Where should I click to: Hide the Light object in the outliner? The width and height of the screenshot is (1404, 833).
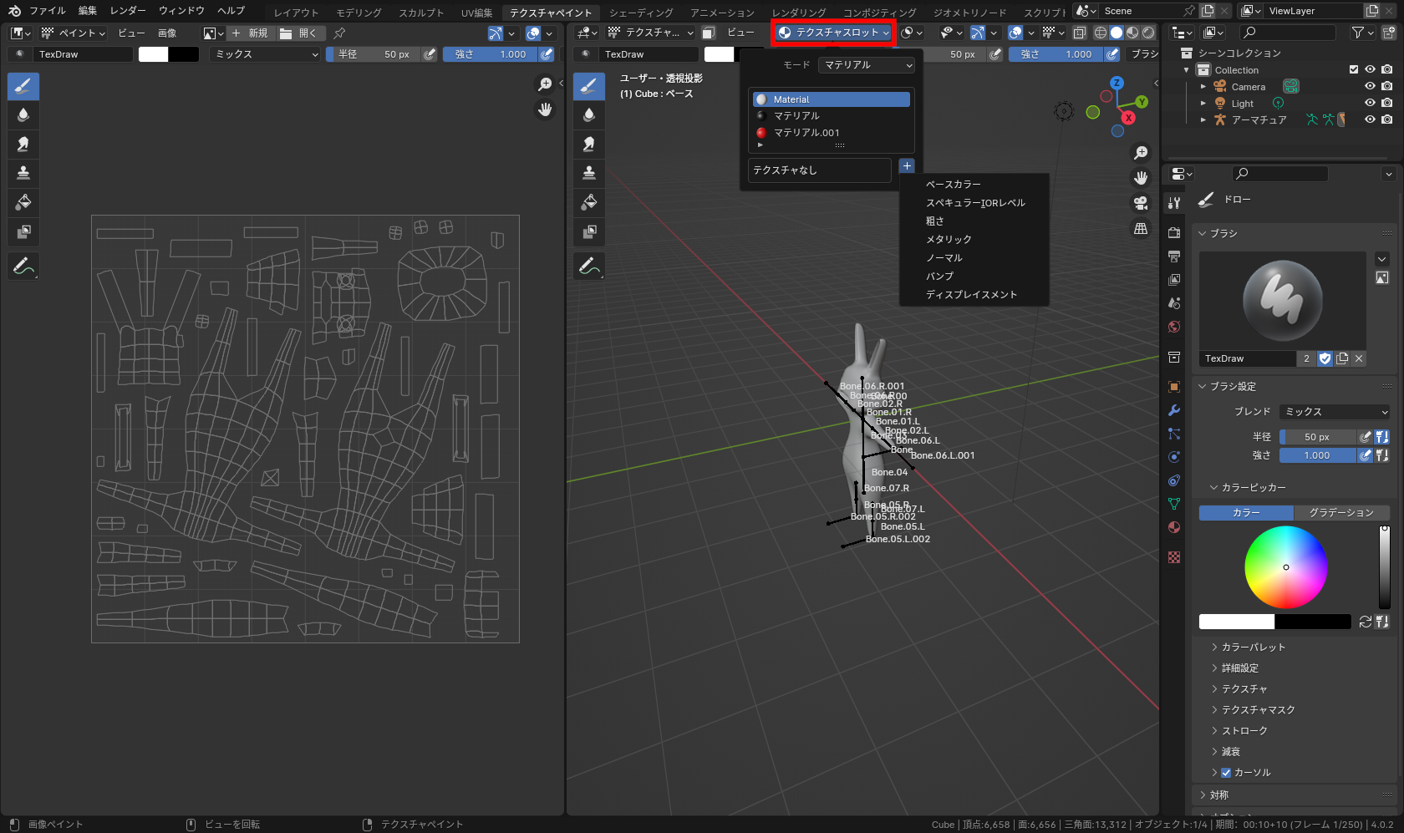(x=1370, y=102)
